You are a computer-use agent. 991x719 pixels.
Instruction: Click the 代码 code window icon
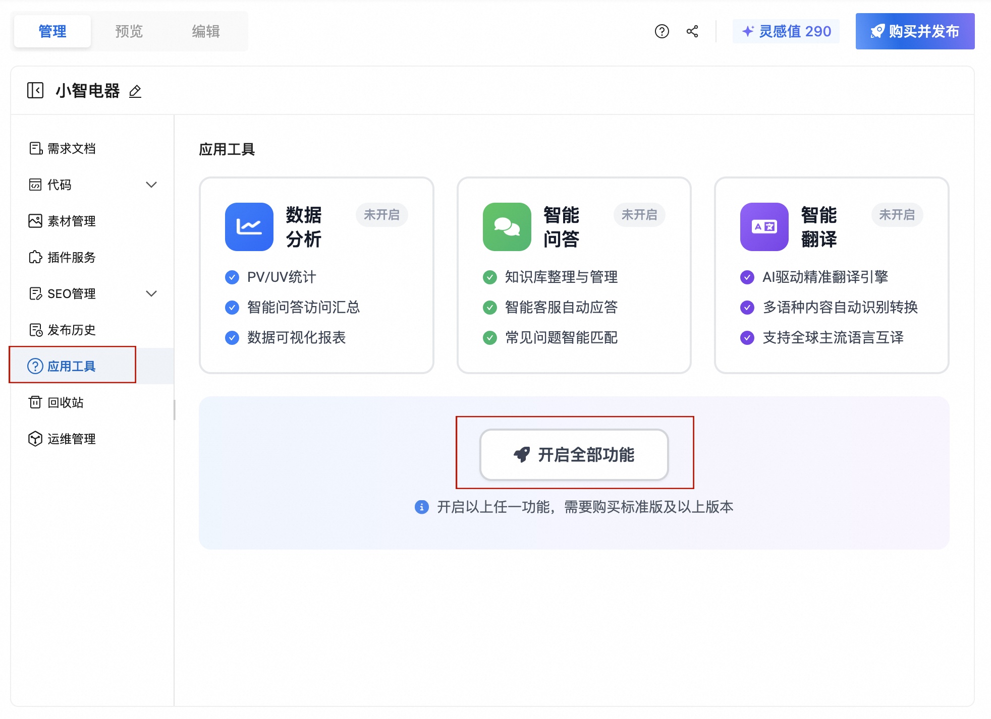click(35, 185)
